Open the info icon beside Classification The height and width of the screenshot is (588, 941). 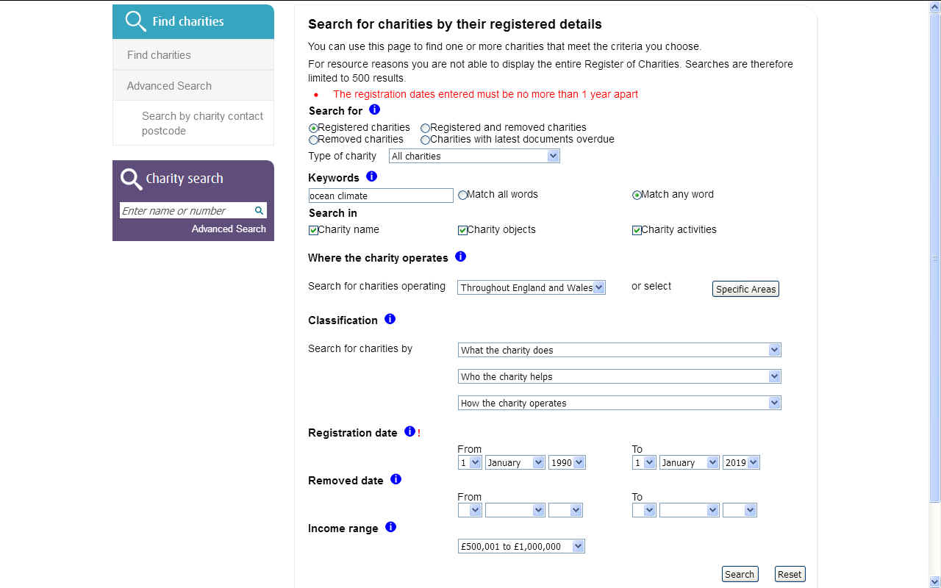[x=390, y=319]
